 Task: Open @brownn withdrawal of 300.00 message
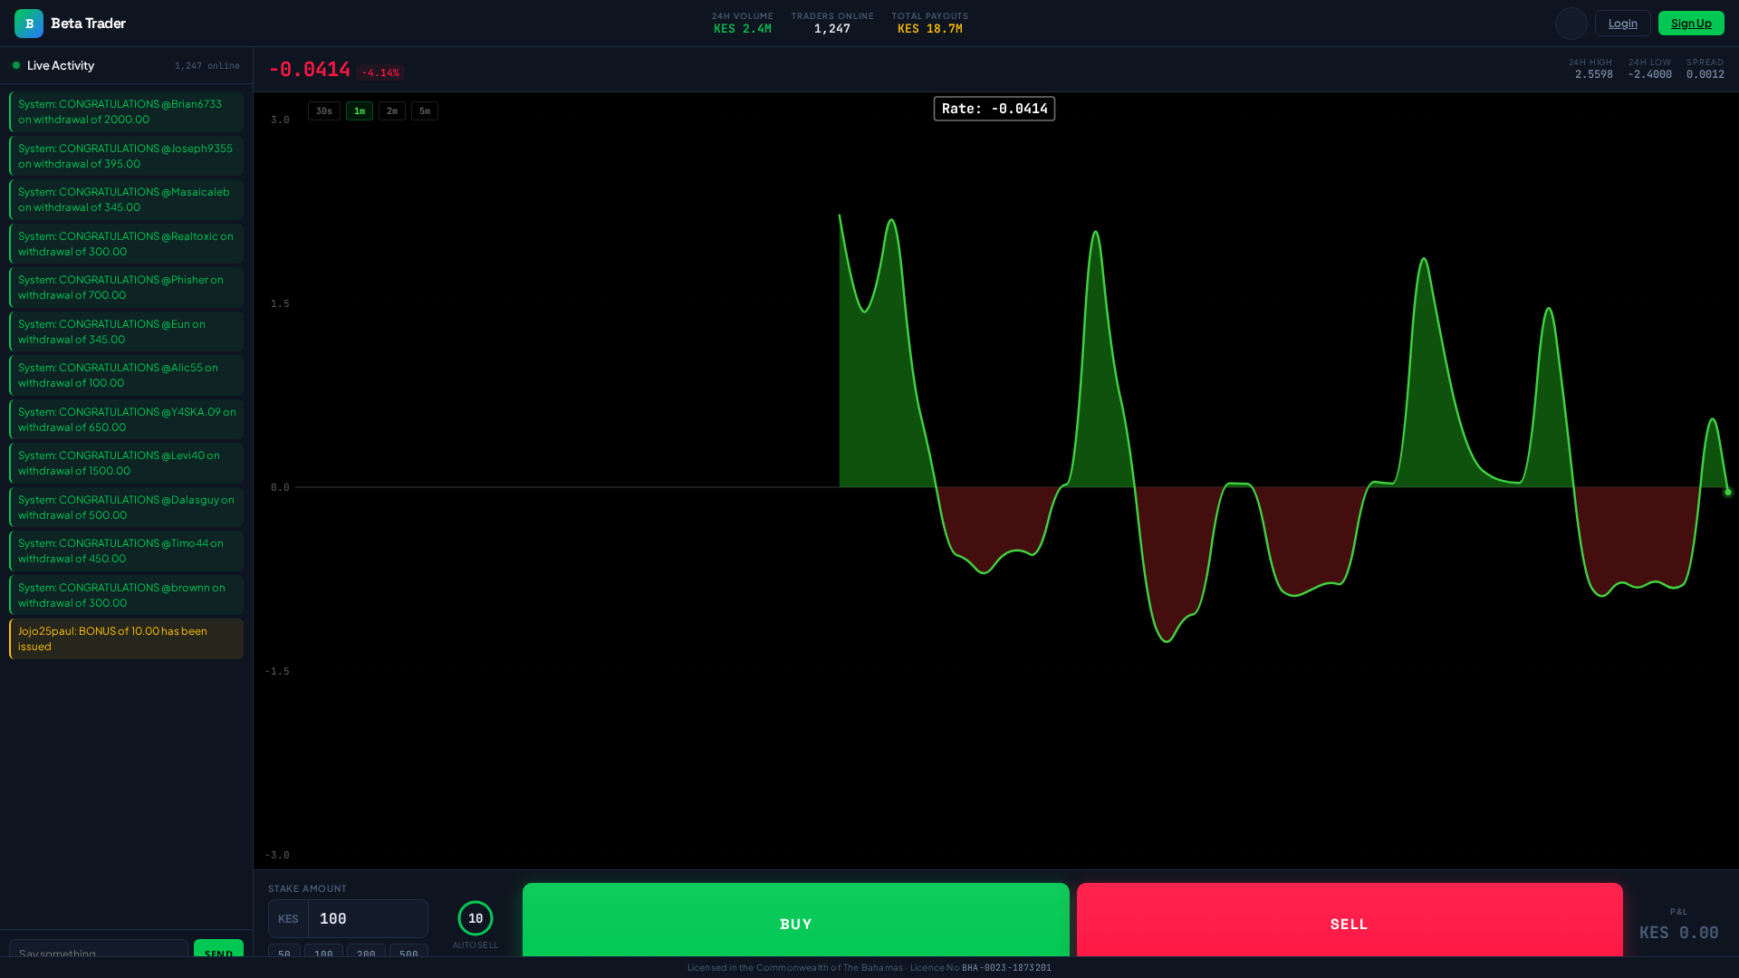click(126, 595)
